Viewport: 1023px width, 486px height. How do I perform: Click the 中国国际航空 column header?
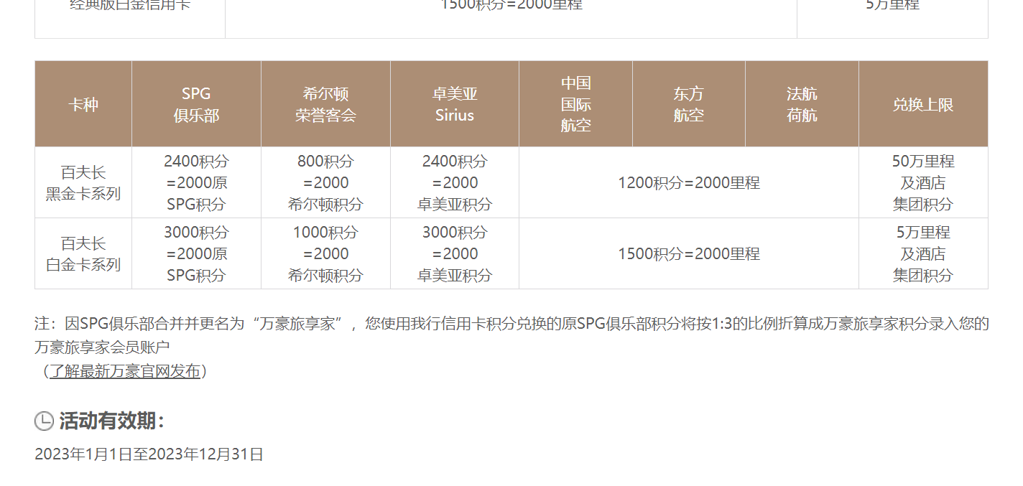coord(575,104)
